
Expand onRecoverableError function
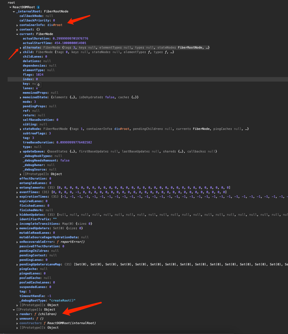(17, 242)
